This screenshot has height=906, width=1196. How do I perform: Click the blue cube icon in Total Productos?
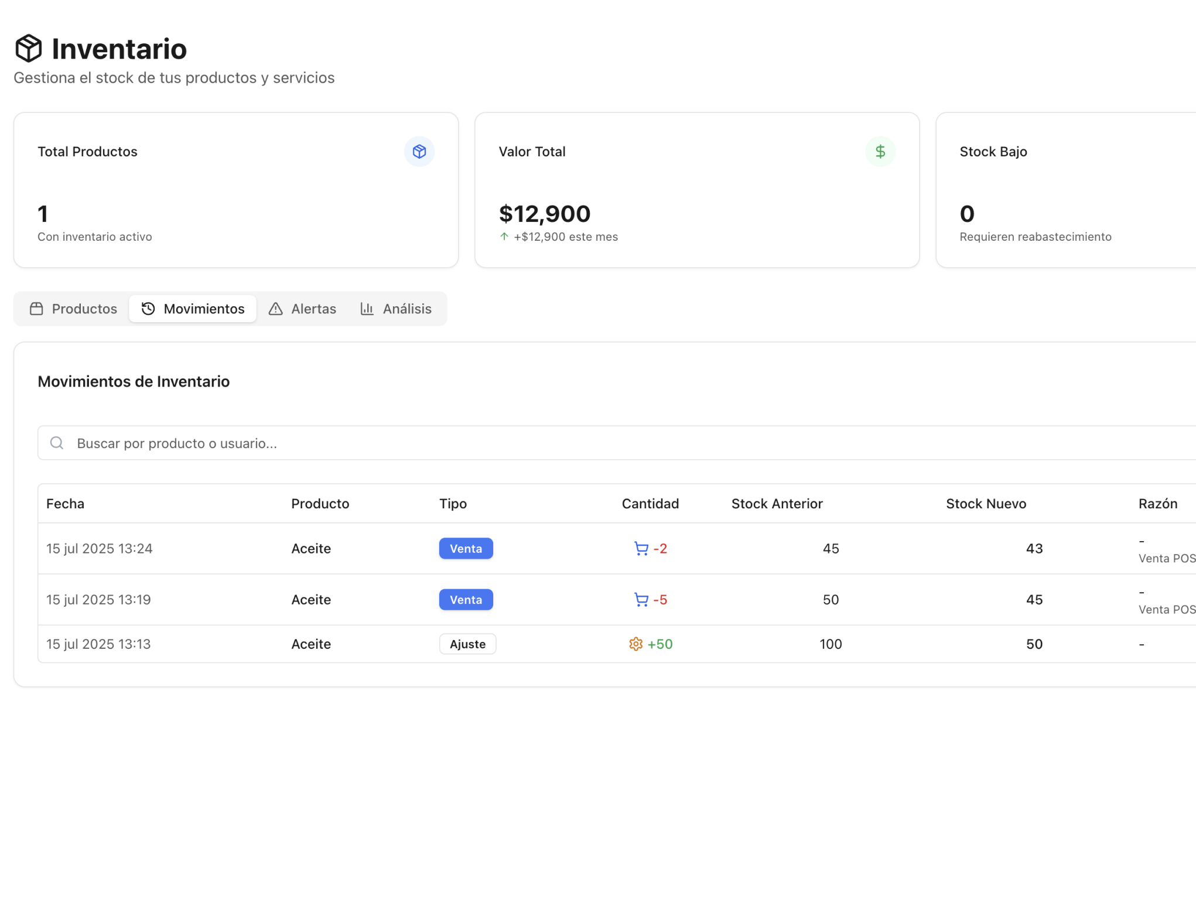pyautogui.click(x=419, y=152)
